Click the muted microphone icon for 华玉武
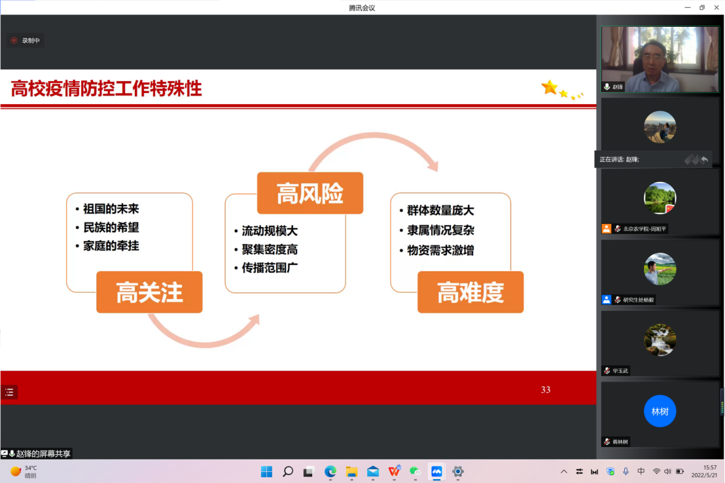 point(607,371)
